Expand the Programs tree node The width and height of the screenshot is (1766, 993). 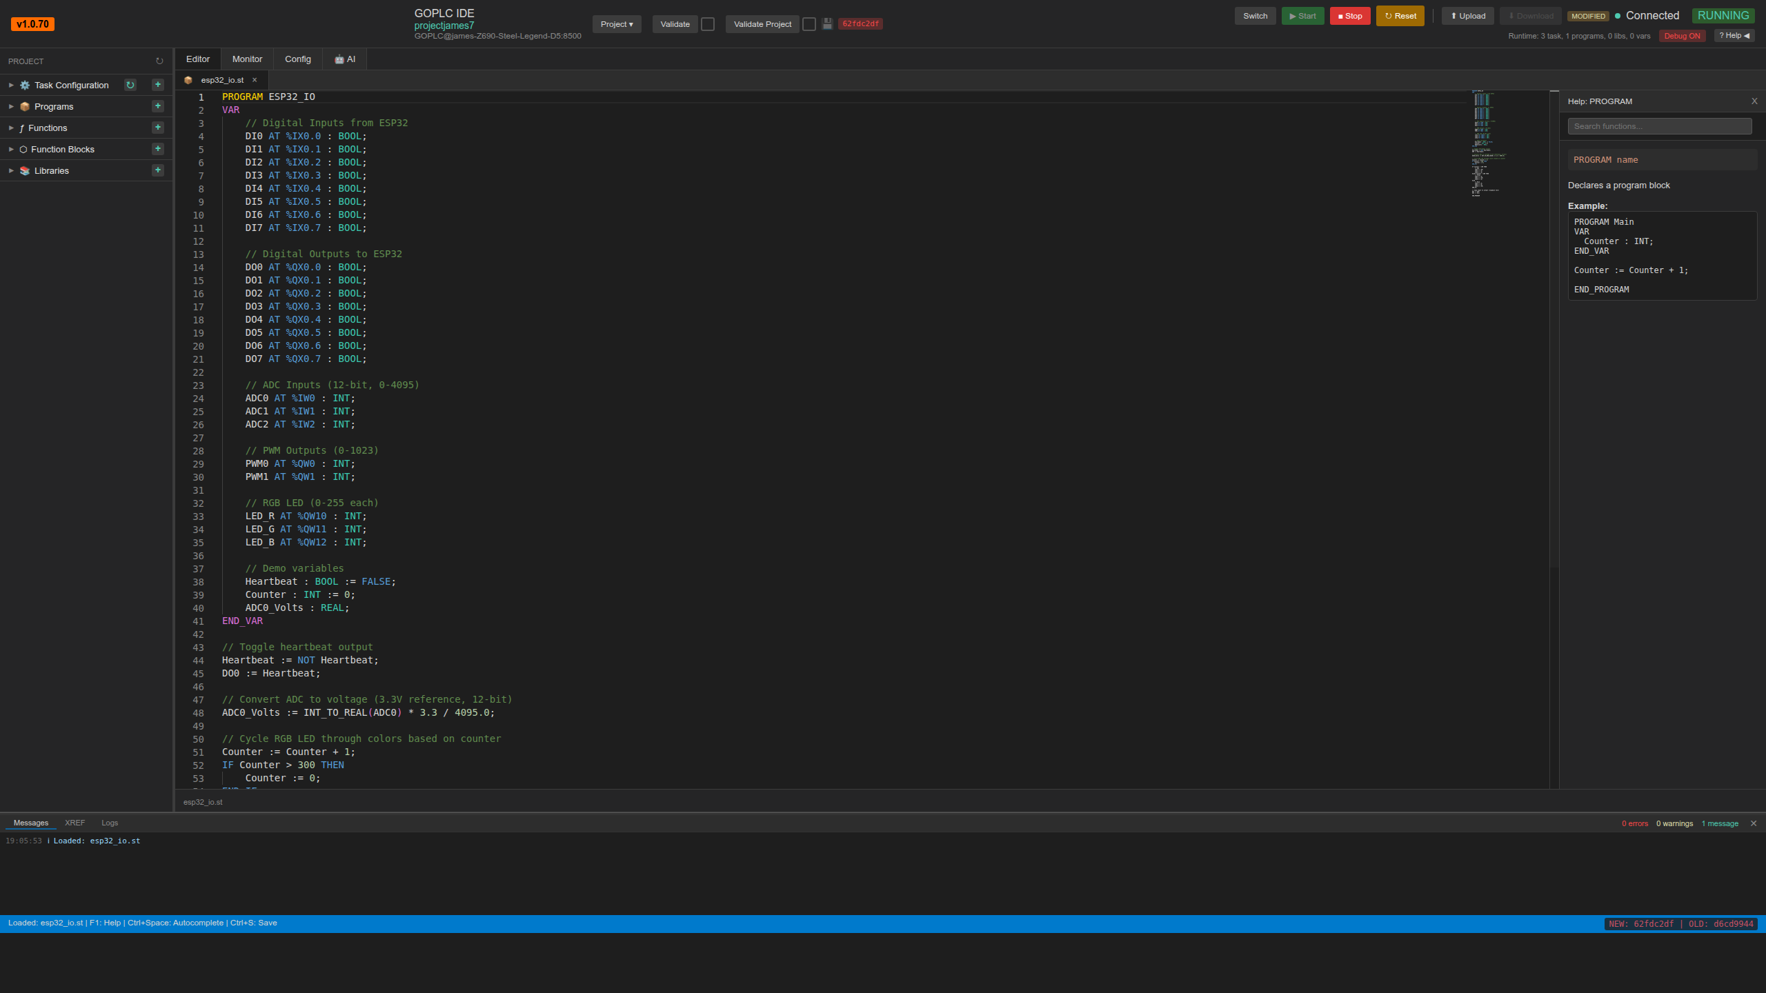11,107
